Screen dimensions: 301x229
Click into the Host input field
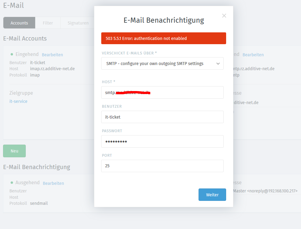162,93
